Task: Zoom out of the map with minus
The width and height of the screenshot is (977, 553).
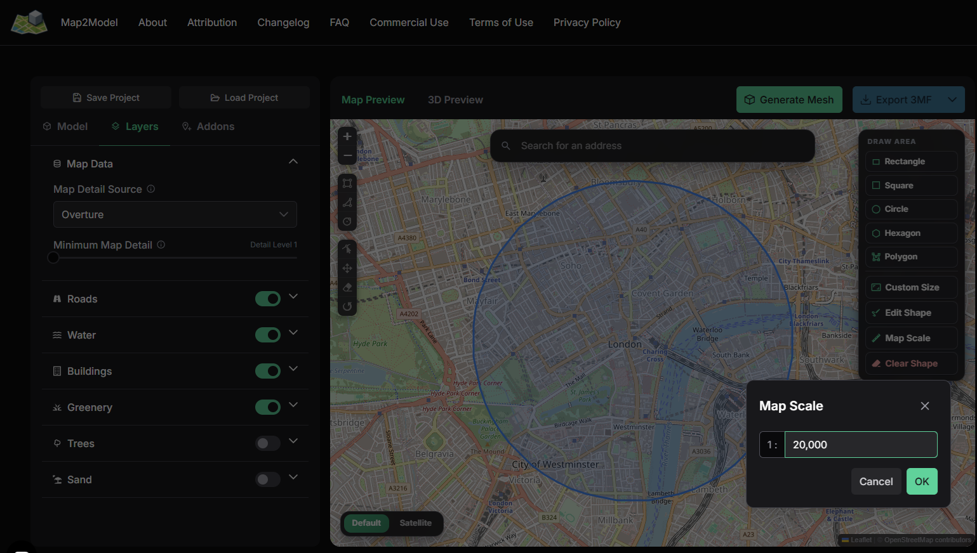Action: tap(347, 155)
